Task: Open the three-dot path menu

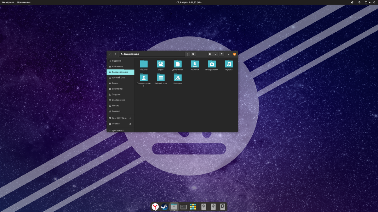Action: (187, 54)
